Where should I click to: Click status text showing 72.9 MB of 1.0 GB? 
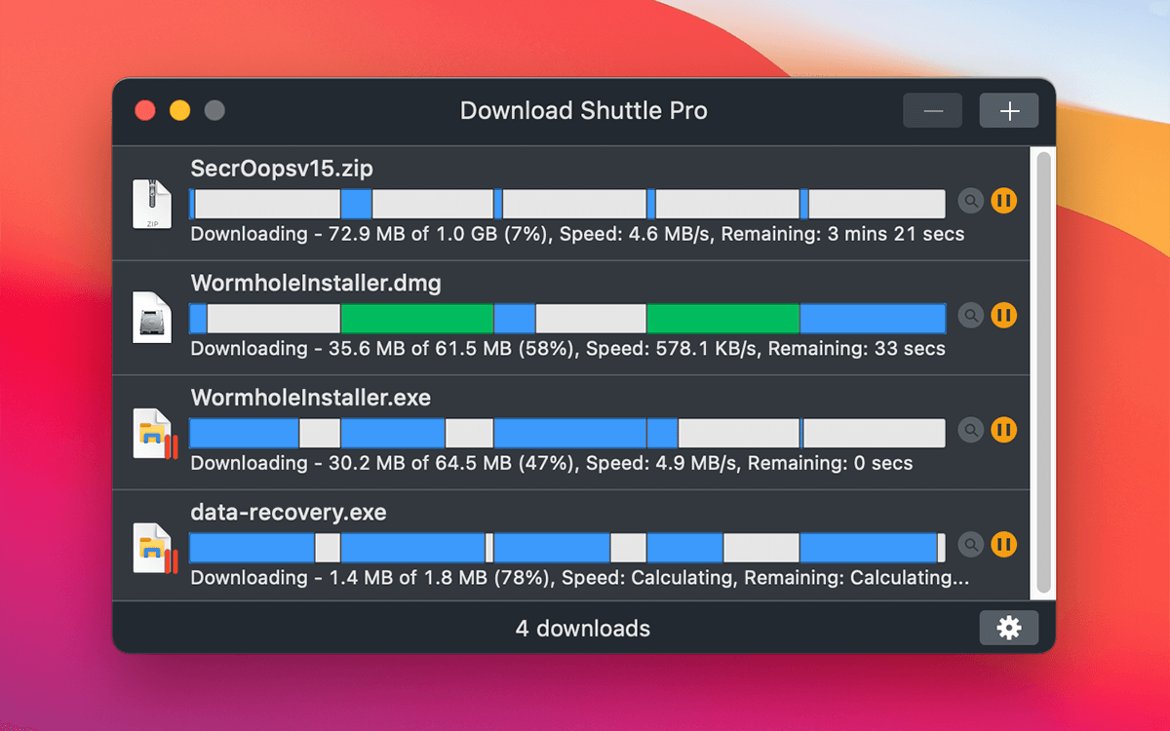click(x=577, y=234)
